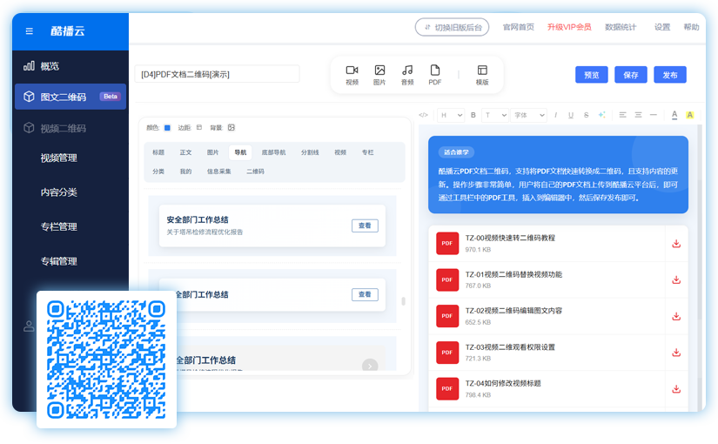
Task: Collapse the sidebar with the hamburger menu icon
Action: point(30,31)
